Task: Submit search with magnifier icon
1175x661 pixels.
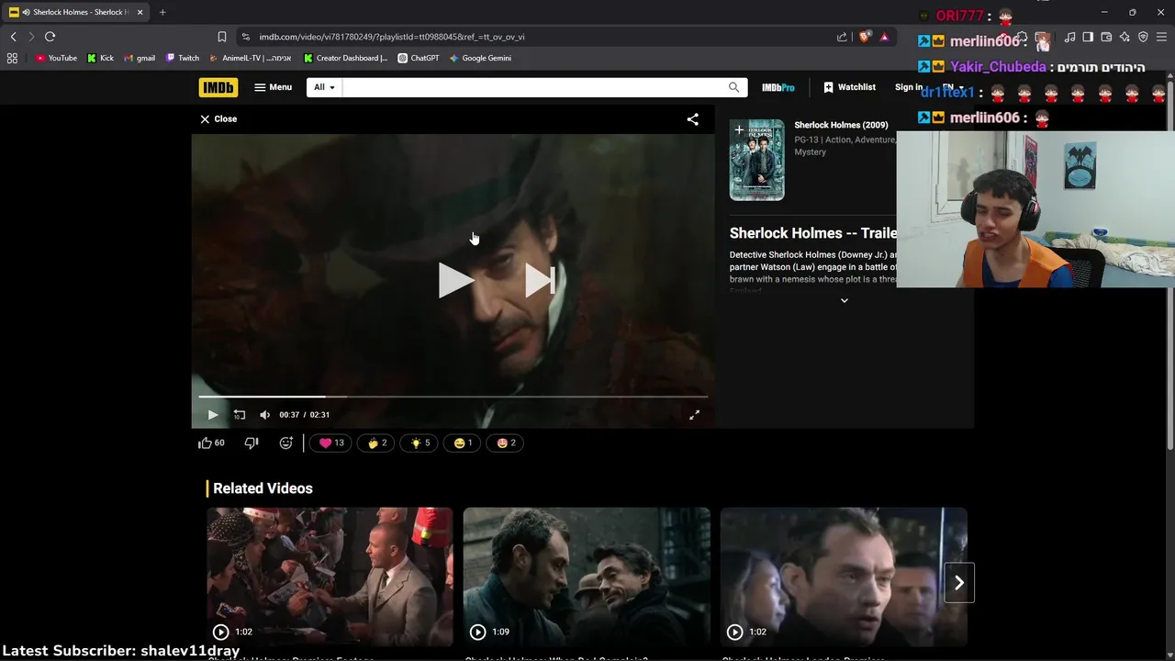Action: [733, 87]
